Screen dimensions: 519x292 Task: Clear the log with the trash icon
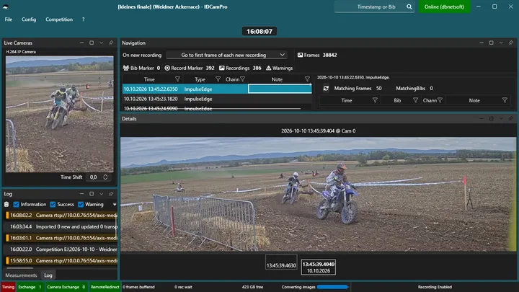point(6,205)
